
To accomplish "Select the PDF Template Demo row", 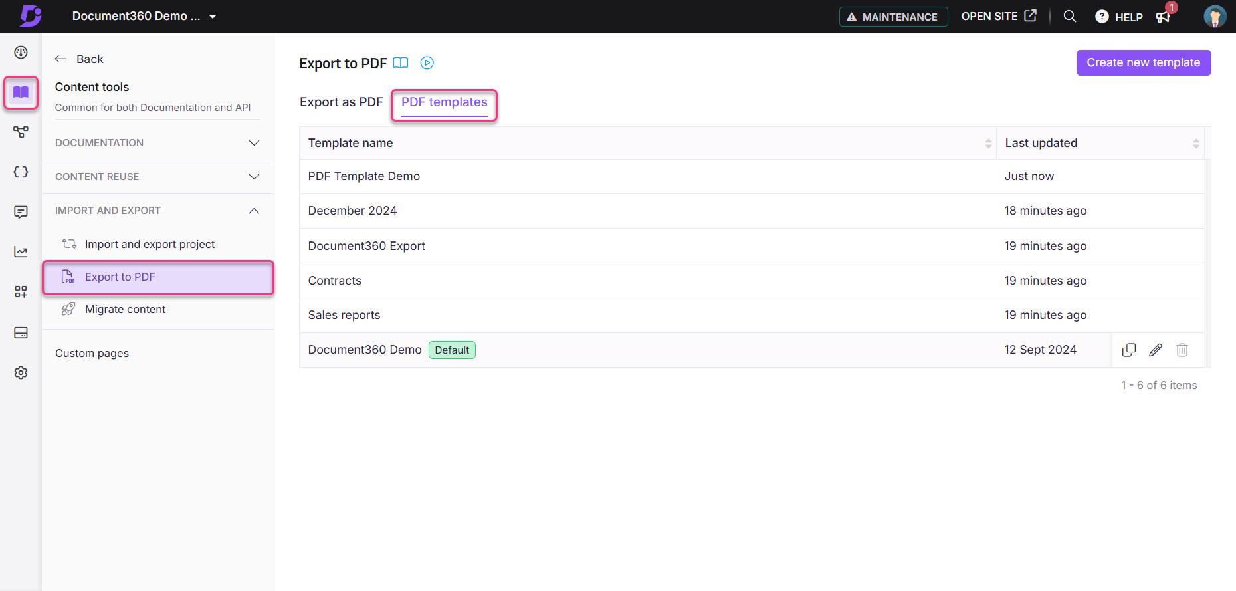I will [x=752, y=176].
